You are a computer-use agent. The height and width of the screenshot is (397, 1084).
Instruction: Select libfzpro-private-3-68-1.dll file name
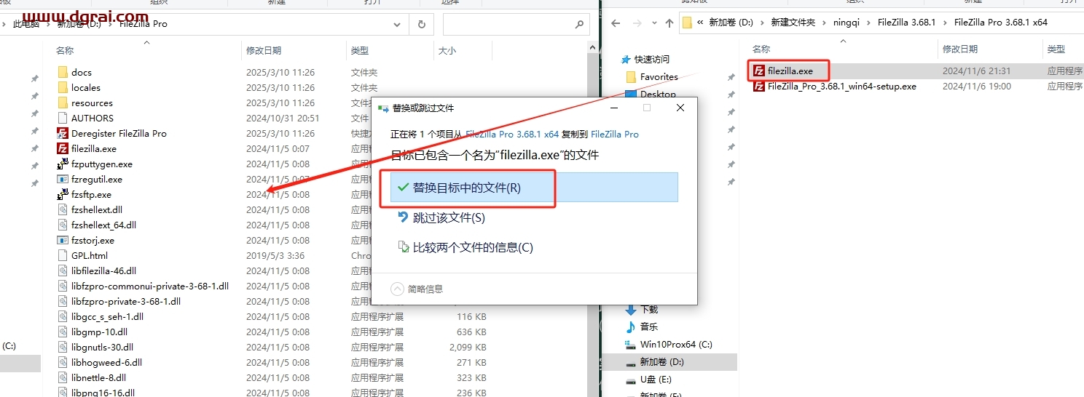tap(126, 301)
